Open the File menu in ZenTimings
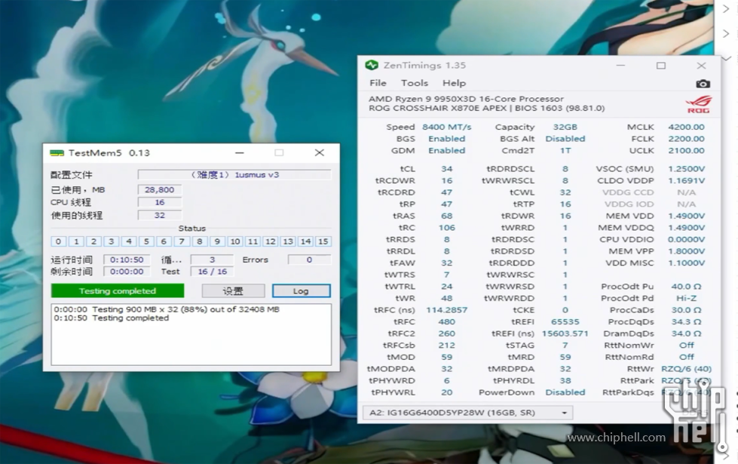Screen dimensions: 738x464 [378, 83]
